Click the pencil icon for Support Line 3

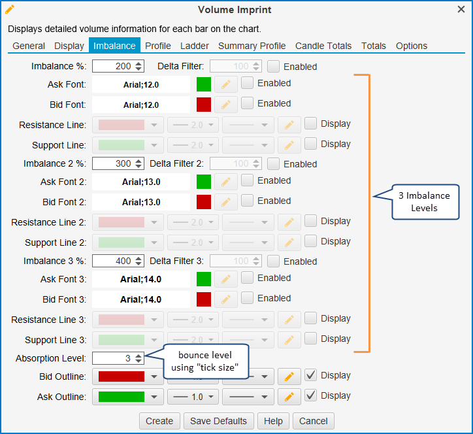click(289, 340)
